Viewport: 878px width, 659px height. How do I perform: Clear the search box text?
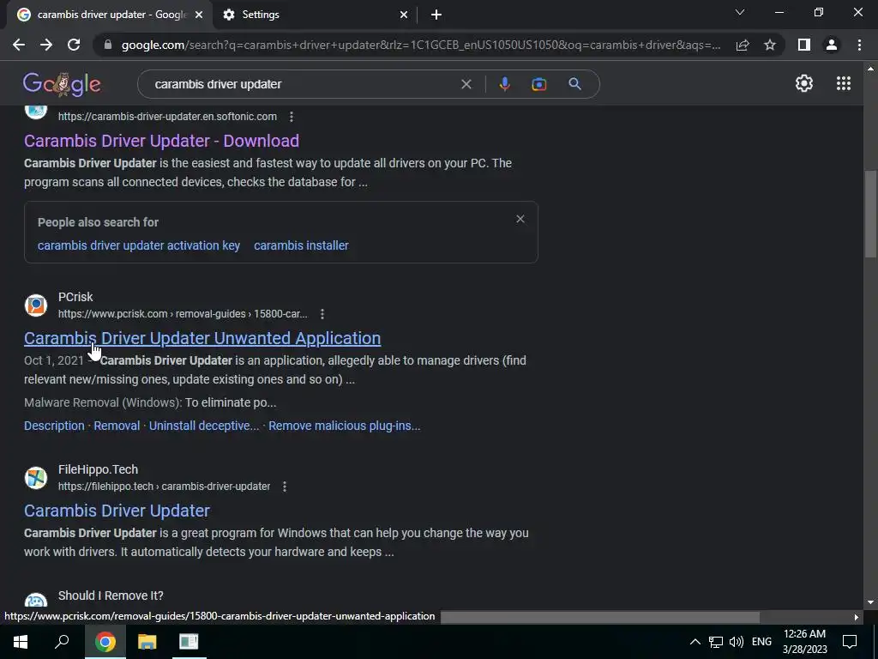[x=466, y=84]
